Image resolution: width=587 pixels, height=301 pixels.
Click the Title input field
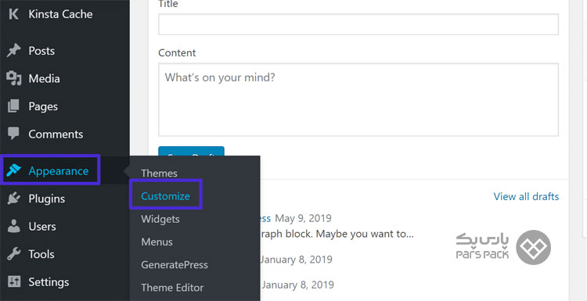[x=358, y=24]
